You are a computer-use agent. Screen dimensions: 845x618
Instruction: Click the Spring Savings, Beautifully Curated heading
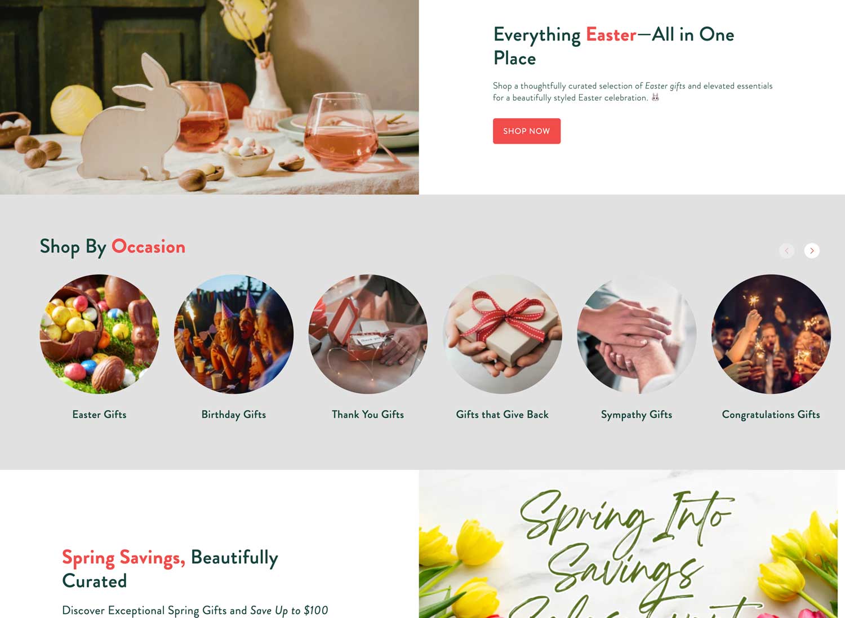[x=170, y=569]
